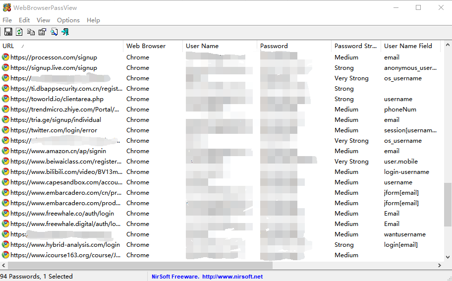The width and height of the screenshot is (452, 281).
Task: Click the Chrome icon beside www.hybrid-analysis.com/login
Action: pyautogui.click(x=5, y=244)
